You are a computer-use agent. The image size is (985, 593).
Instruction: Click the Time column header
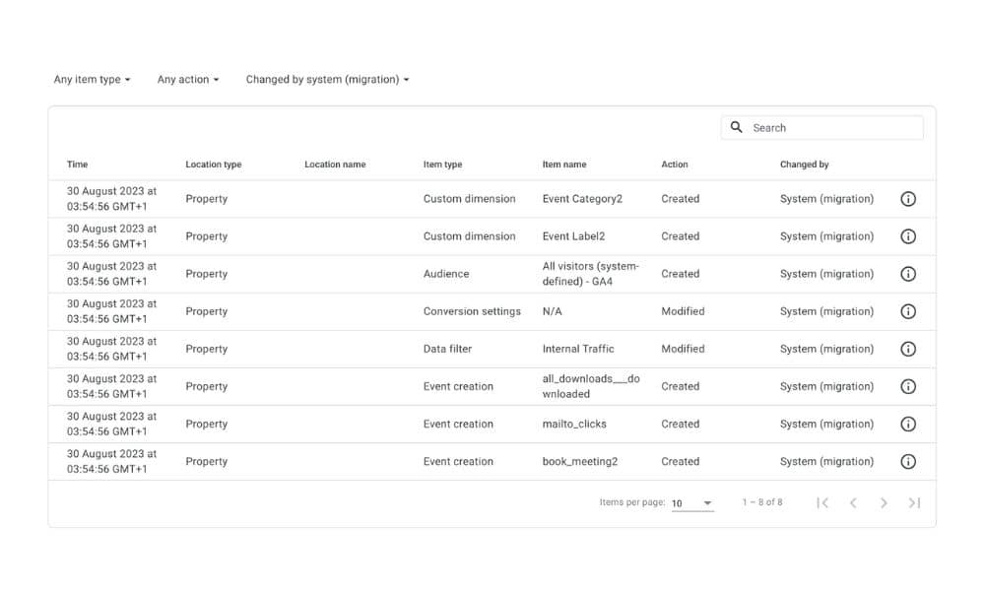click(x=77, y=165)
